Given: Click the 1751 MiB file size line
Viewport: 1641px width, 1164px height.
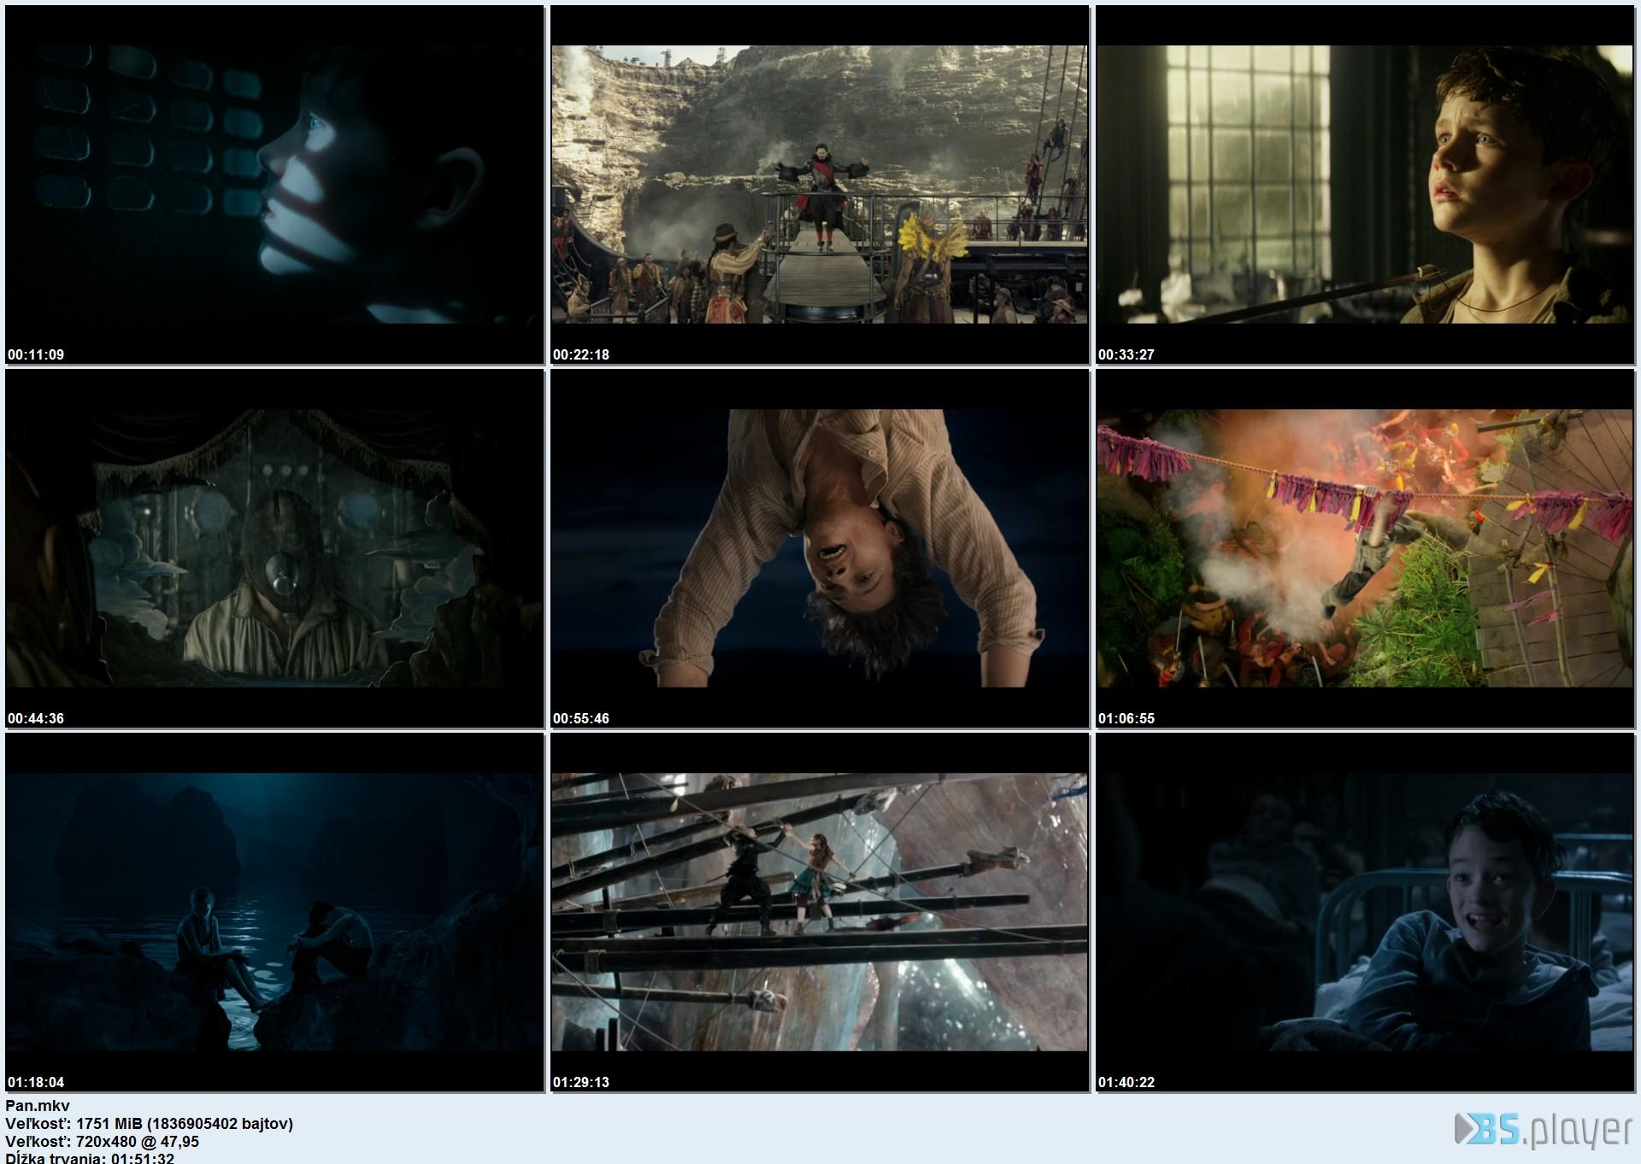Looking at the screenshot, I should coord(150,1123).
